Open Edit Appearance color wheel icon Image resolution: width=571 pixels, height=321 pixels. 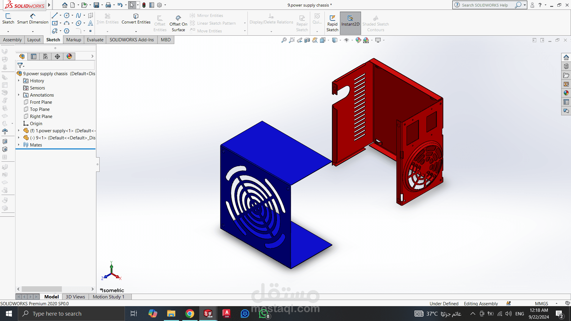(358, 40)
